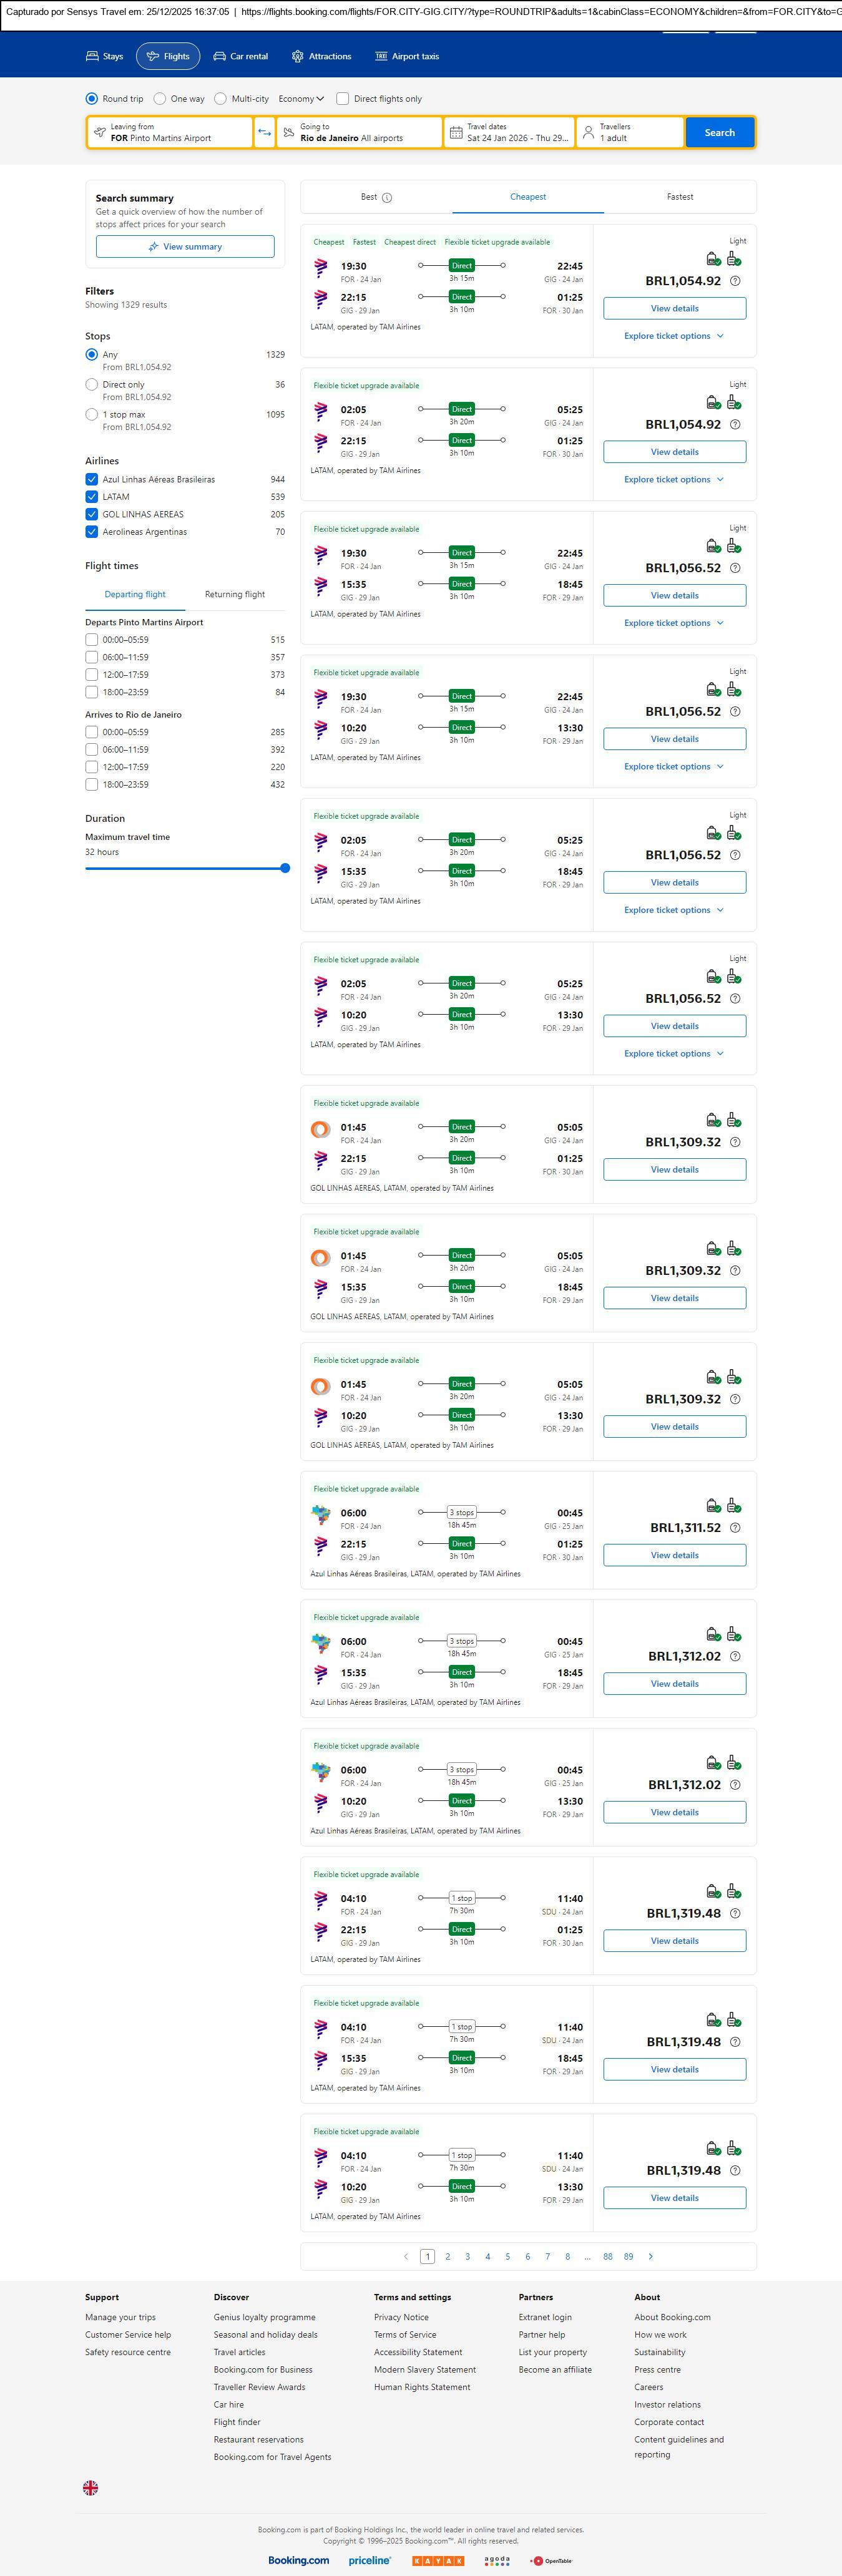Select the One way radio button
The height and width of the screenshot is (2576, 842).
[x=160, y=99]
